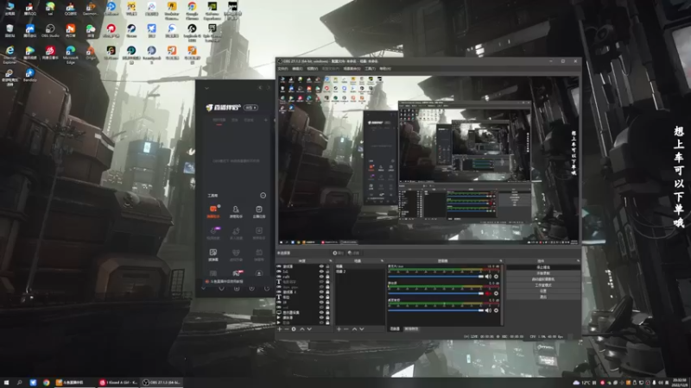Toggle visibility eye of last media source

[x=321, y=322]
